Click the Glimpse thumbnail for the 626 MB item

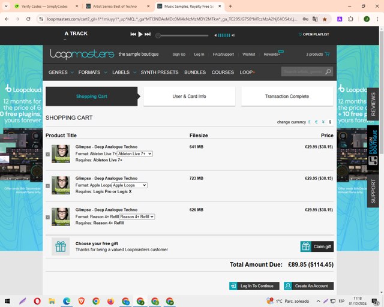click(x=61, y=217)
